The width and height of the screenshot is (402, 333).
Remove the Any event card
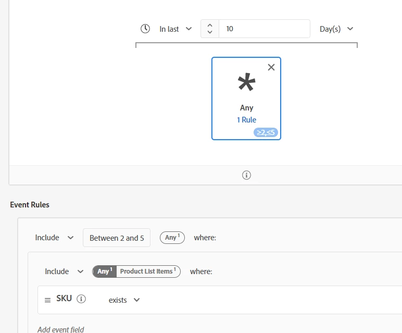(x=271, y=67)
